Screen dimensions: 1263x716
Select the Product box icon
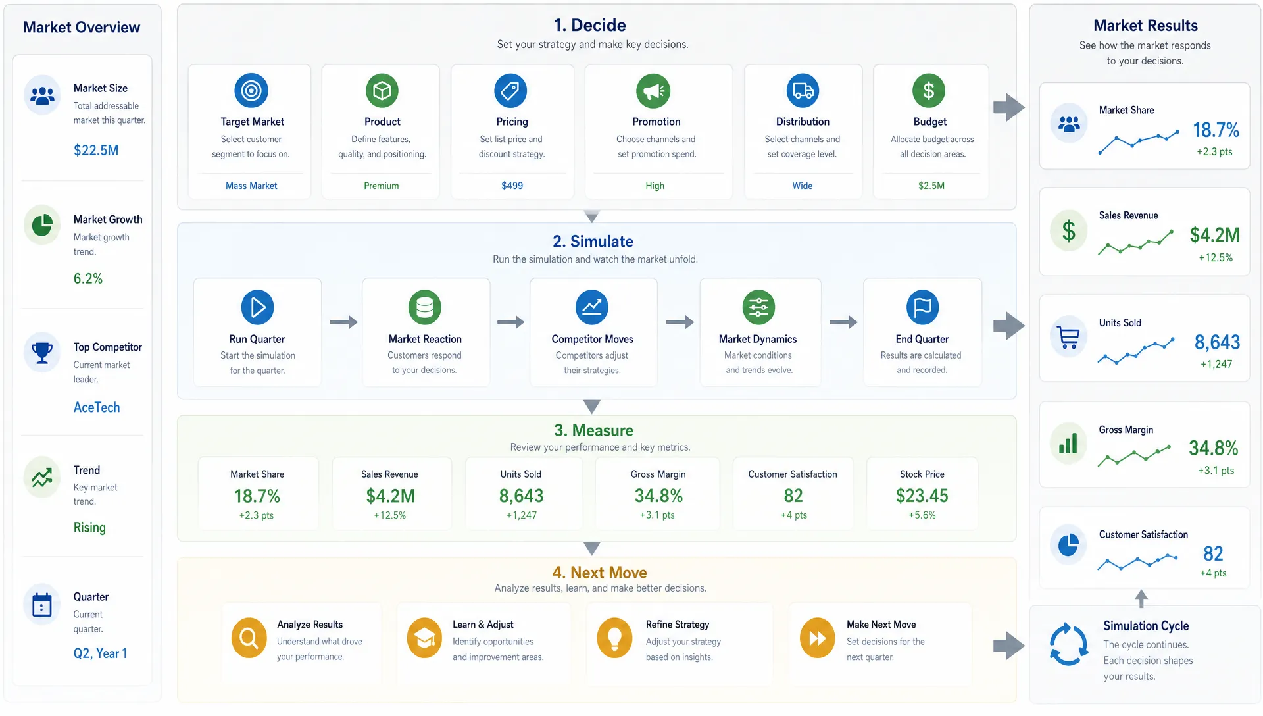pyautogui.click(x=382, y=91)
